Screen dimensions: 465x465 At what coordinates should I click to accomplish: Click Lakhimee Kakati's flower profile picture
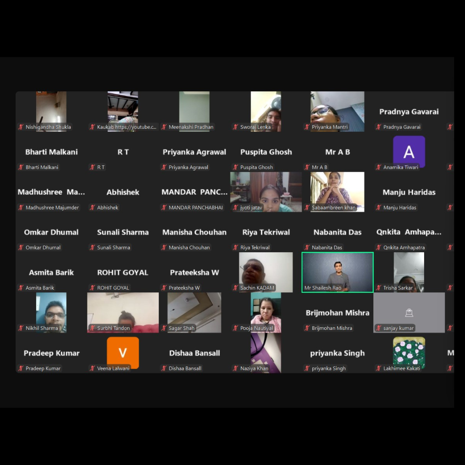409,352
